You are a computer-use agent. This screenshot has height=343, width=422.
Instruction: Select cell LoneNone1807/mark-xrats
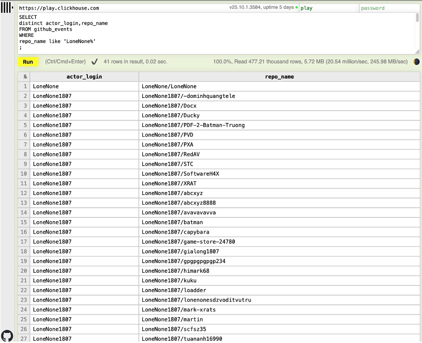click(x=279, y=310)
